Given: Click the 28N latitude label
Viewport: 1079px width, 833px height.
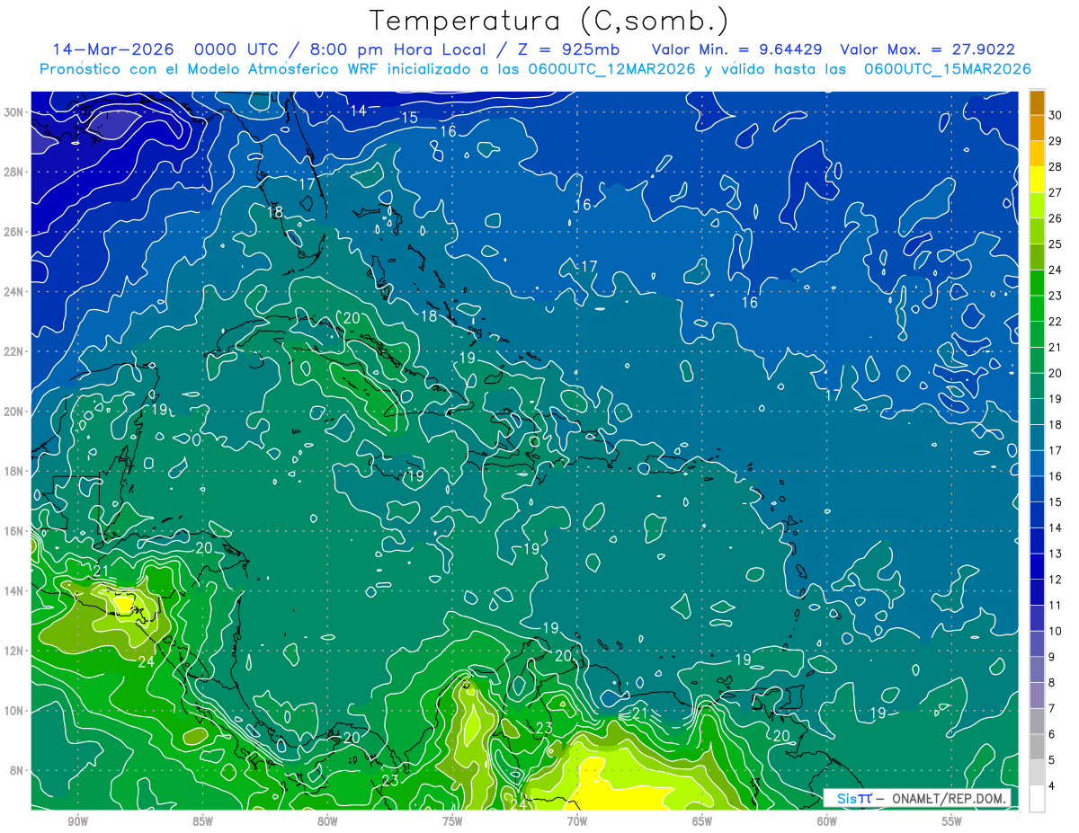Looking at the screenshot, I should 14,172.
